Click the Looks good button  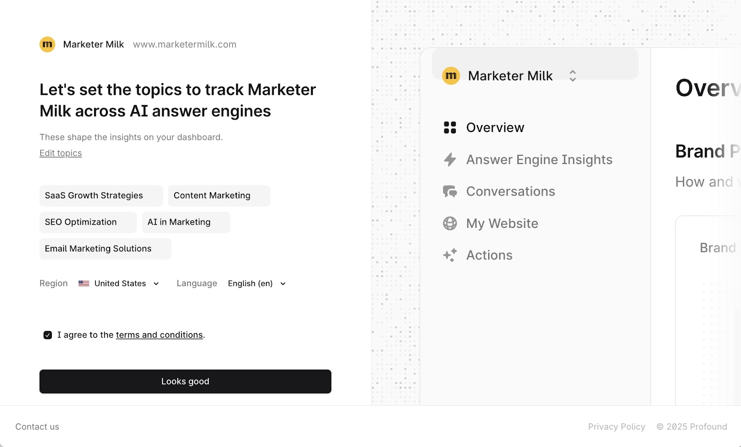click(185, 381)
